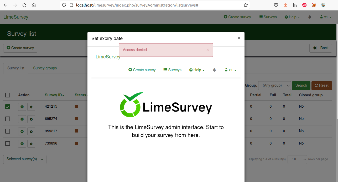Open settings gear for survey 695274
The image size is (338, 182).
pyautogui.click(x=31, y=119)
